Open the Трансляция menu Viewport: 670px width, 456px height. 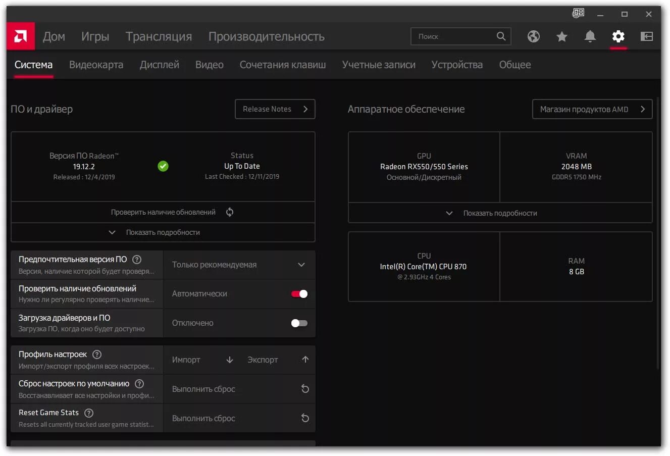[159, 36]
